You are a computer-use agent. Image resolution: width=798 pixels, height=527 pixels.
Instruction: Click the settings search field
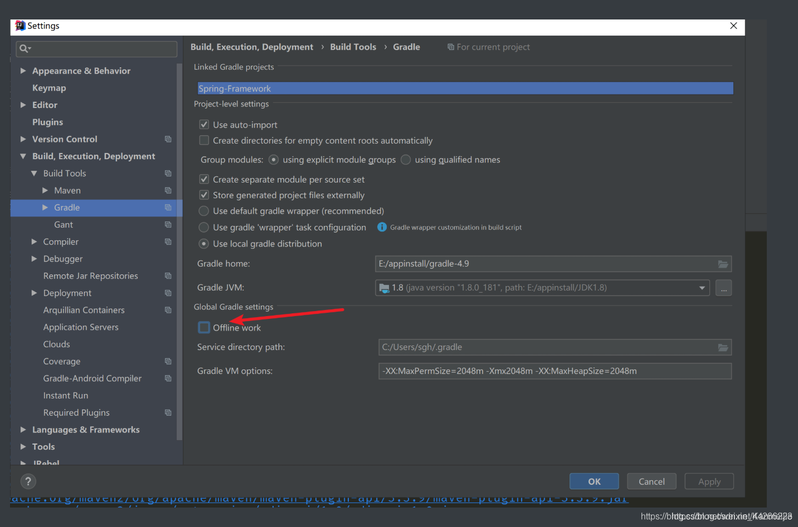tap(96, 49)
